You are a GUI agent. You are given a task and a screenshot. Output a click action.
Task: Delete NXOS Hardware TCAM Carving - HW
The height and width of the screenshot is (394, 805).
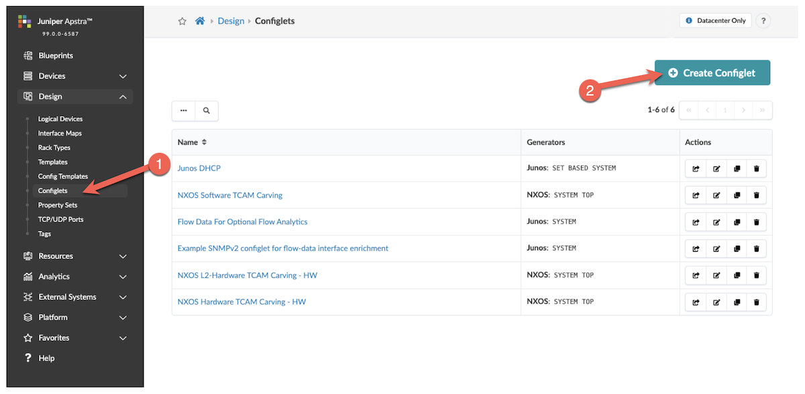click(756, 302)
